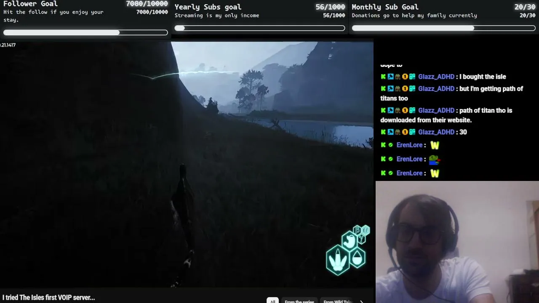Image resolution: width=539 pixels, height=303 pixels.
Task: Click the Monthly Sub Goal progress bar
Action: (443, 28)
